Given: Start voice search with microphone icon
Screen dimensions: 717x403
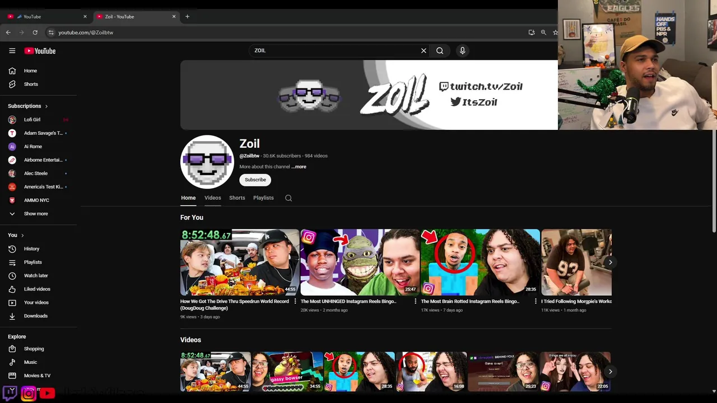Looking at the screenshot, I should pos(462,50).
